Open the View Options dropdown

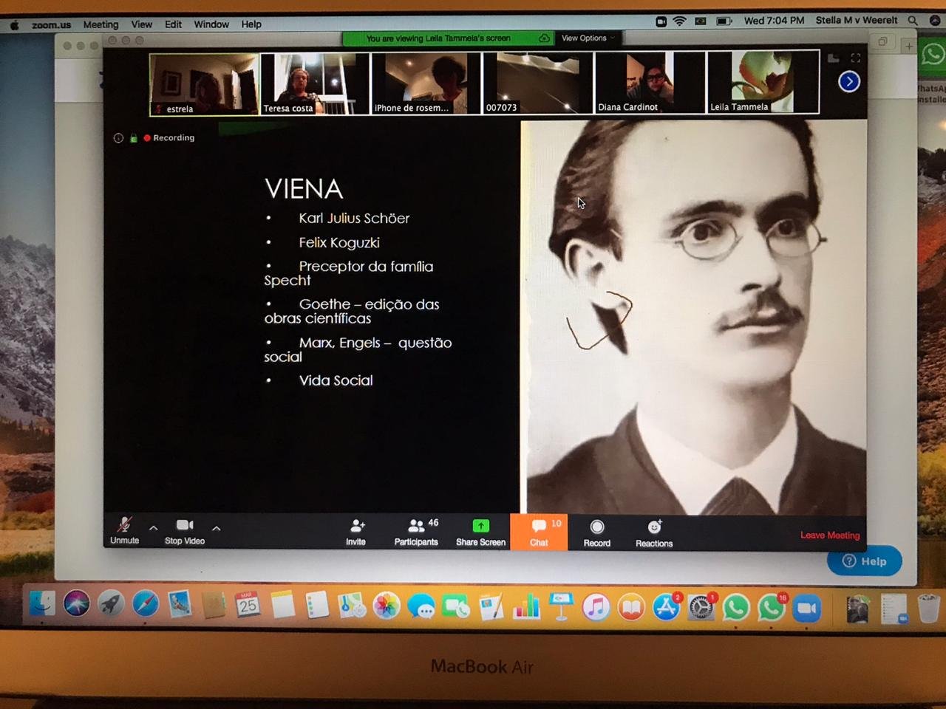(588, 38)
